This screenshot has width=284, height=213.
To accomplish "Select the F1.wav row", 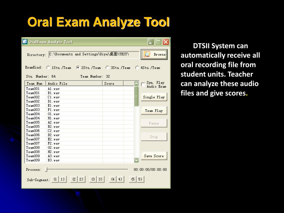I will click(79, 110).
